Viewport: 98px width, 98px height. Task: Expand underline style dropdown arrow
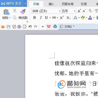click(x=50, y=18)
